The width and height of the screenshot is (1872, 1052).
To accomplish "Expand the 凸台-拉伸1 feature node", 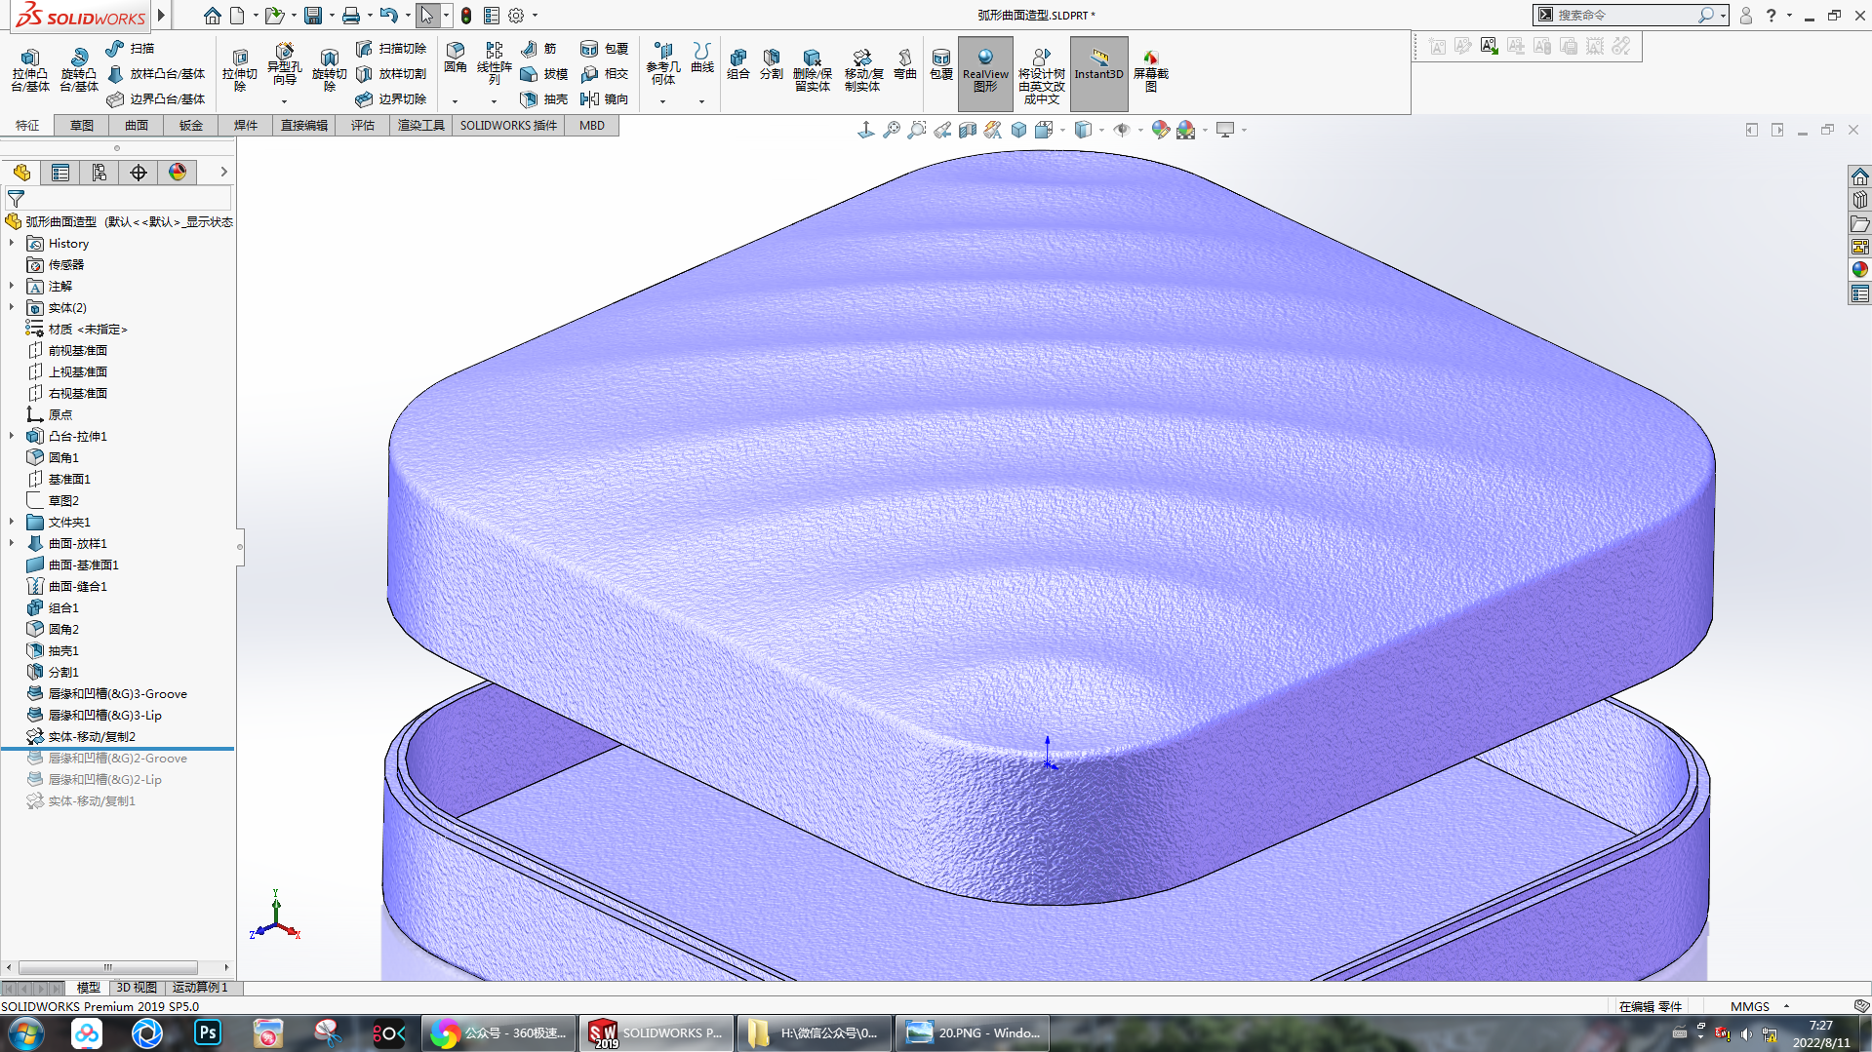I will (12, 436).
